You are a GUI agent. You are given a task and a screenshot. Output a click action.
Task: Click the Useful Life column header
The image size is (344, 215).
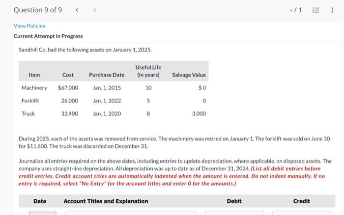click(148, 71)
